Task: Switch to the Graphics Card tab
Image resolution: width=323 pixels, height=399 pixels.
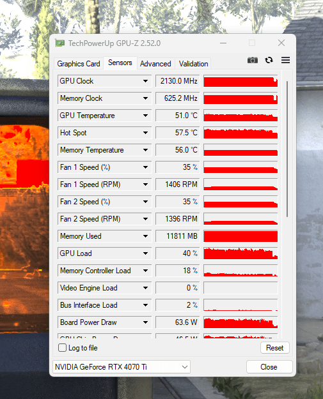Action: pos(79,64)
